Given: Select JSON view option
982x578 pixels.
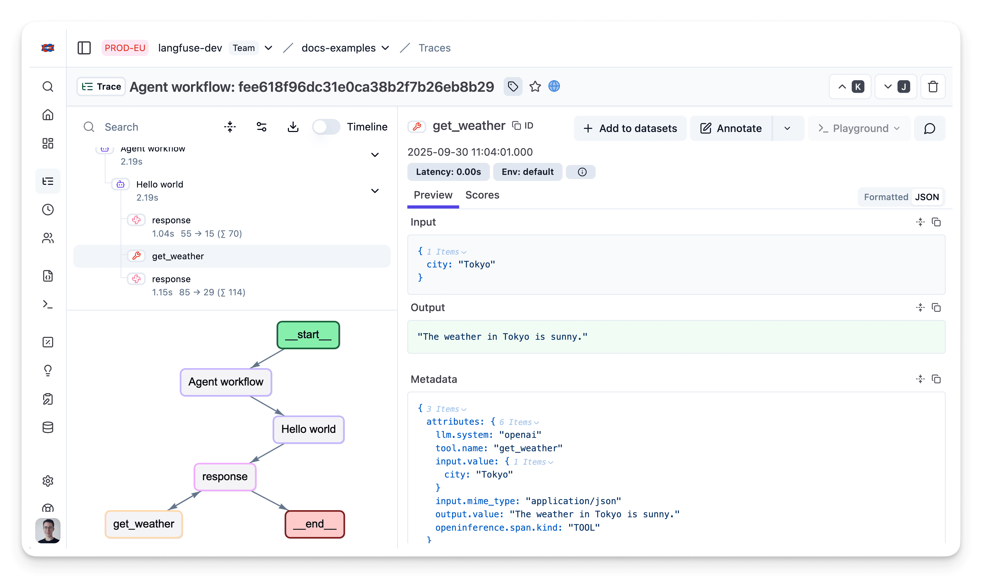Looking at the screenshot, I should [927, 197].
